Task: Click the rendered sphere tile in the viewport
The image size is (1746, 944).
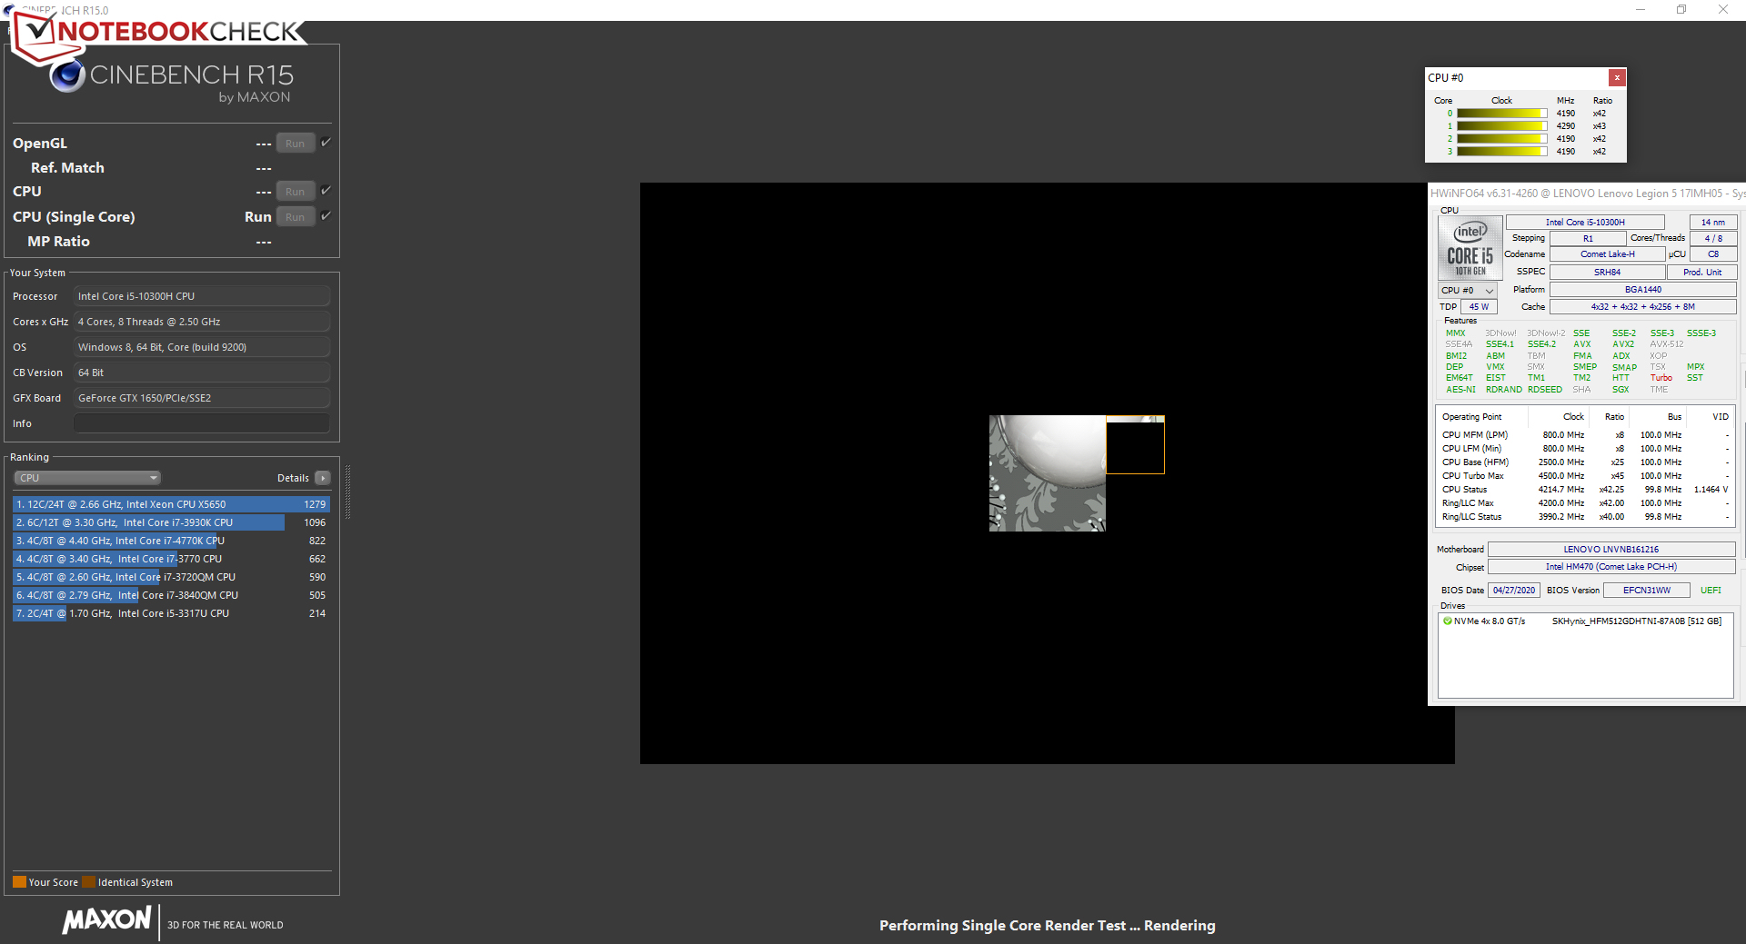Action: 1048,473
